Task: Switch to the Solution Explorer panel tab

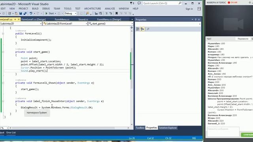Action: coord(168,128)
